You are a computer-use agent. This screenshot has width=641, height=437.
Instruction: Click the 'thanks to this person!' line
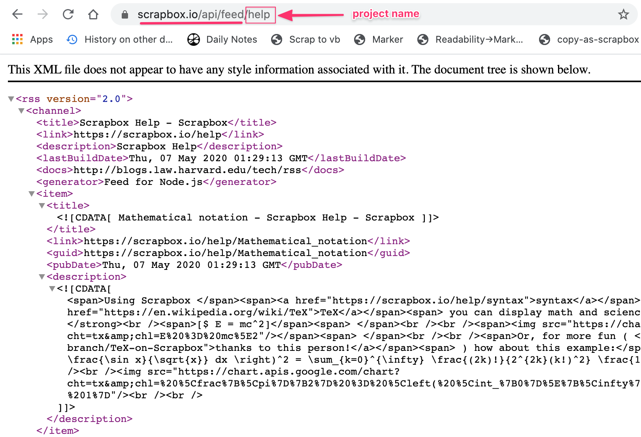[x=354, y=348]
